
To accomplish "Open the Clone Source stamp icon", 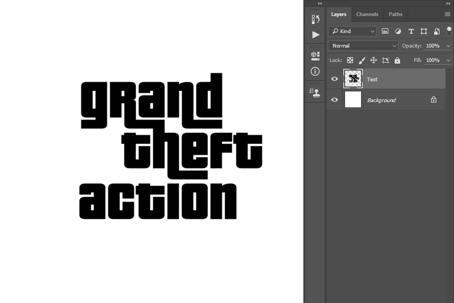I will point(315,92).
